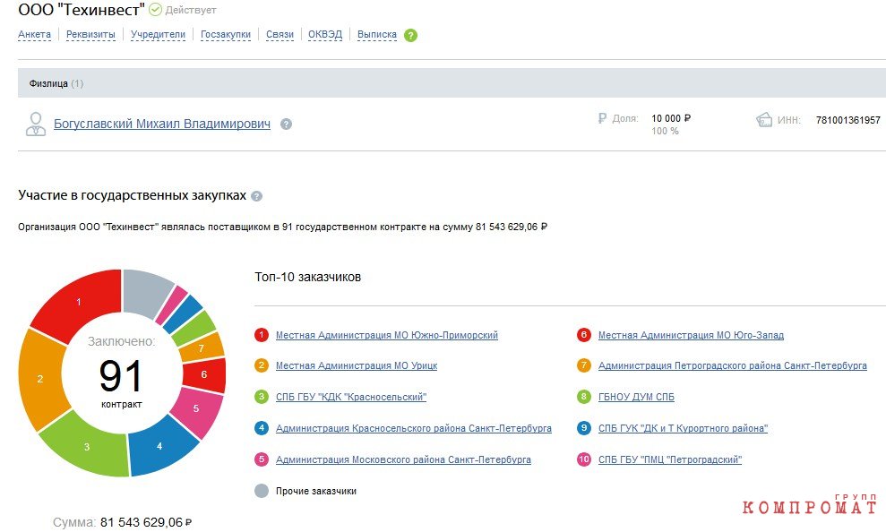This screenshot has height=532, width=886.
Task: Open Местная Администрация МО Южно-Приморский link
Action: pyautogui.click(x=386, y=335)
